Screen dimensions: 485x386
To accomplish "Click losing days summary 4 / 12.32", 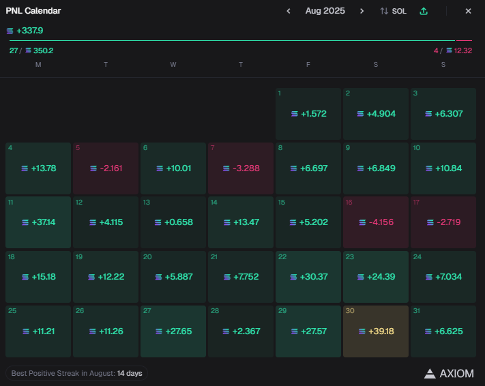I will tap(453, 50).
